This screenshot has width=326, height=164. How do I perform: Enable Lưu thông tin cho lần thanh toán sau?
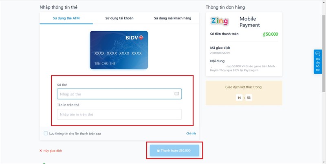tap(46, 134)
